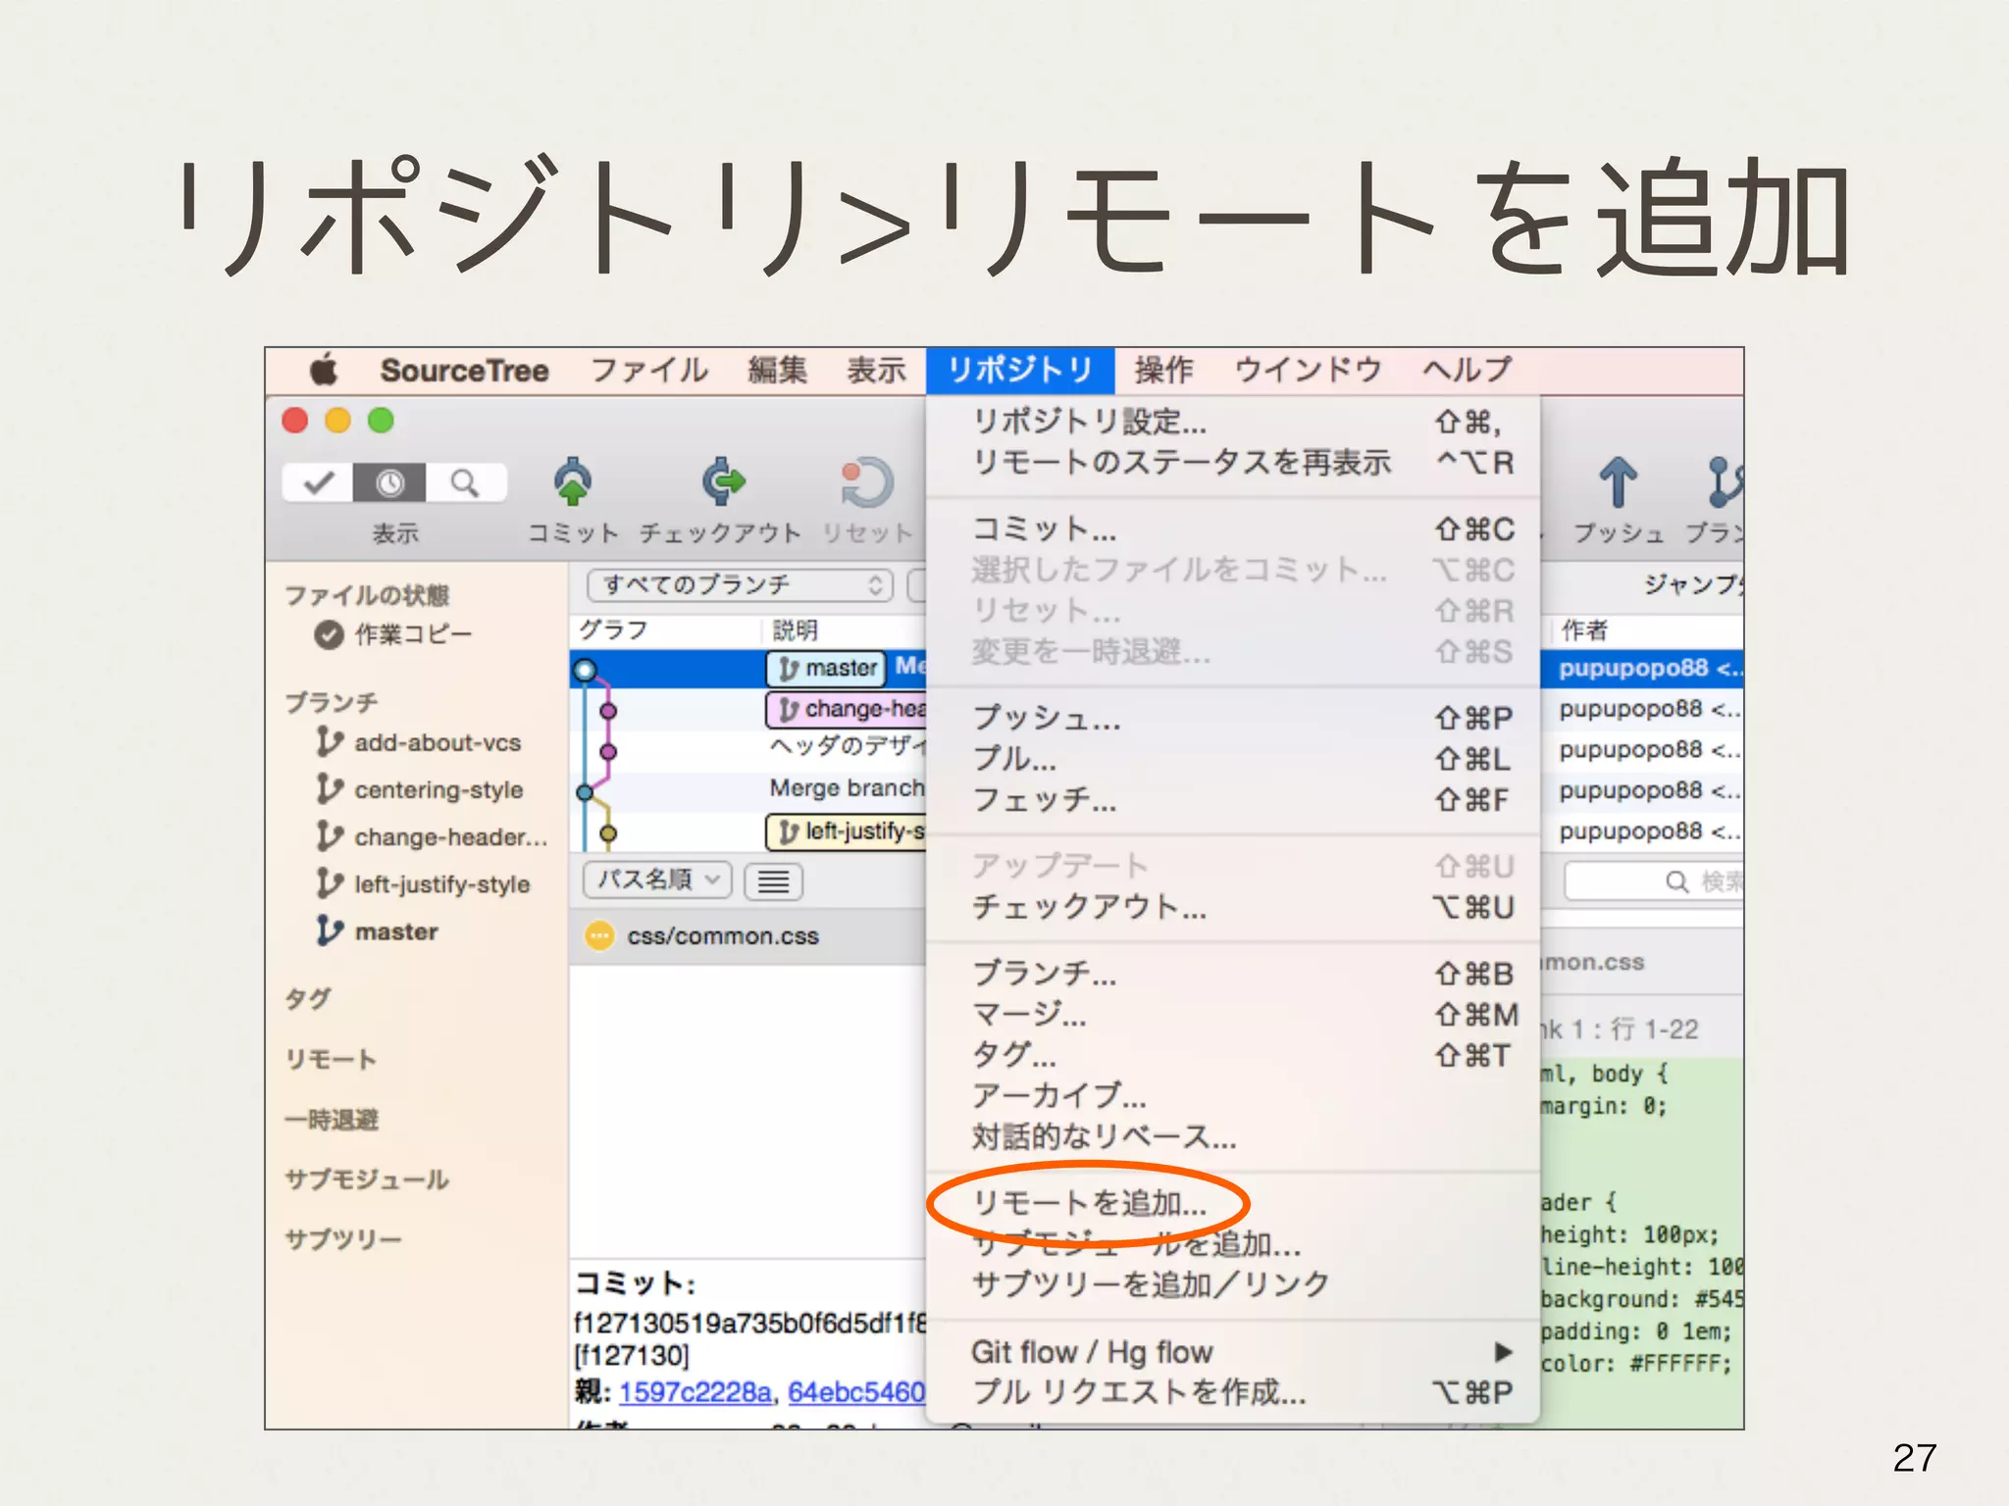2009x1506 pixels.
Task: Click the Checkout (チェックアウト) toolbar icon
Action: pos(723,482)
